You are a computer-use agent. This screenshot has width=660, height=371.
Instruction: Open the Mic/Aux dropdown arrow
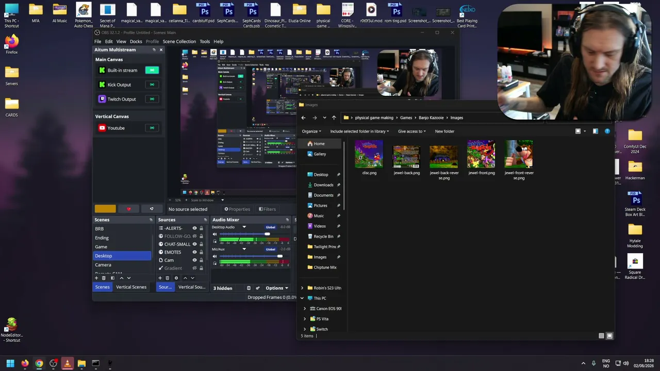click(244, 249)
